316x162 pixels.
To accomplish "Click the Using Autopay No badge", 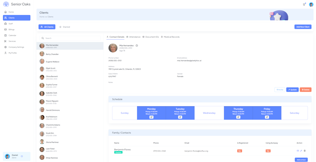I will click(x=268, y=151).
